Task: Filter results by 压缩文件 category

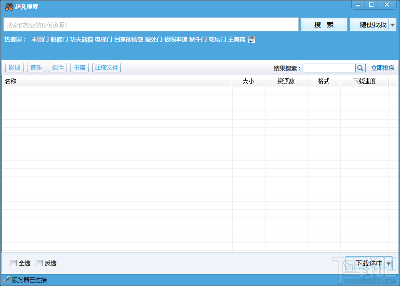Action: coord(107,68)
